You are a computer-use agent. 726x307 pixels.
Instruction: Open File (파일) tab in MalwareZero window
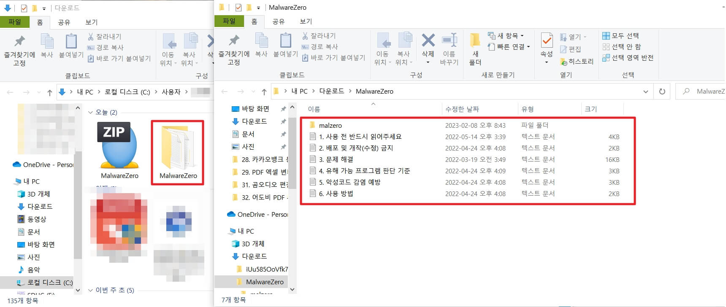point(229,21)
